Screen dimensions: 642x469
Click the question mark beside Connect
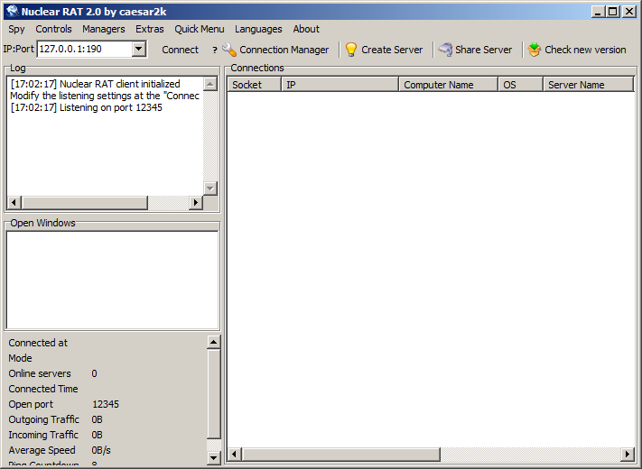tap(214, 51)
